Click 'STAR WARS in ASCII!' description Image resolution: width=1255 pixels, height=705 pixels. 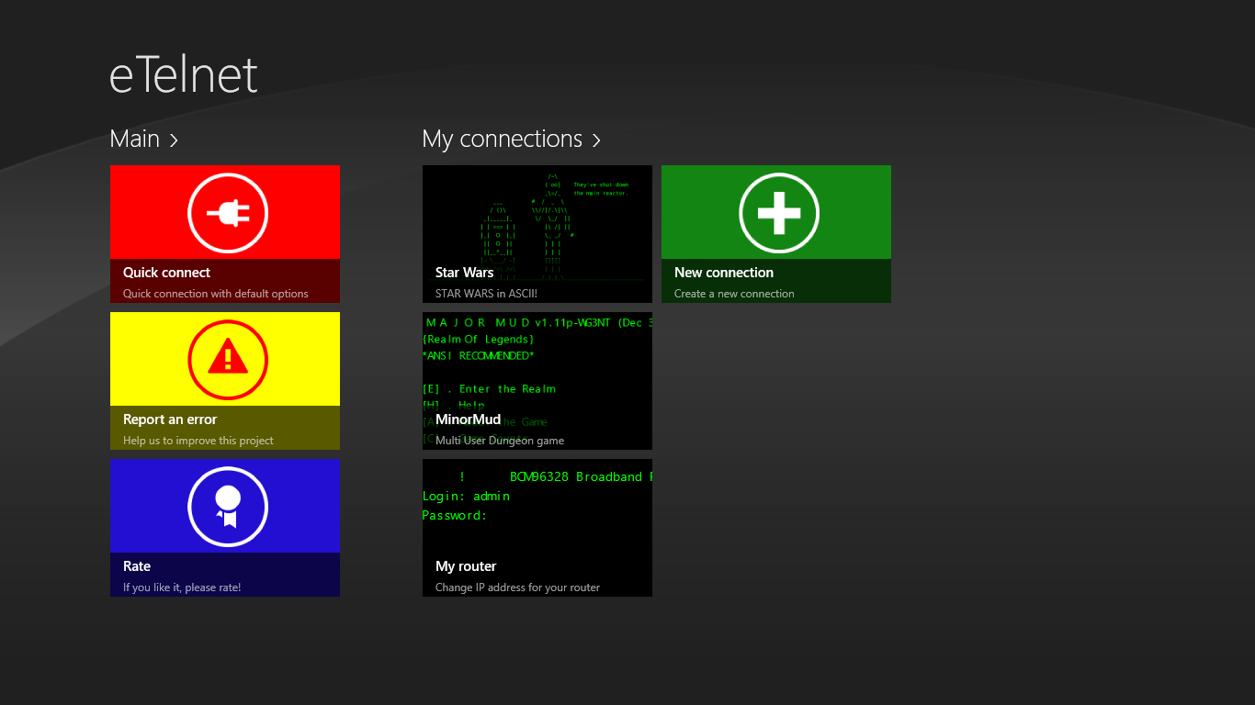(x=486, y=294)
